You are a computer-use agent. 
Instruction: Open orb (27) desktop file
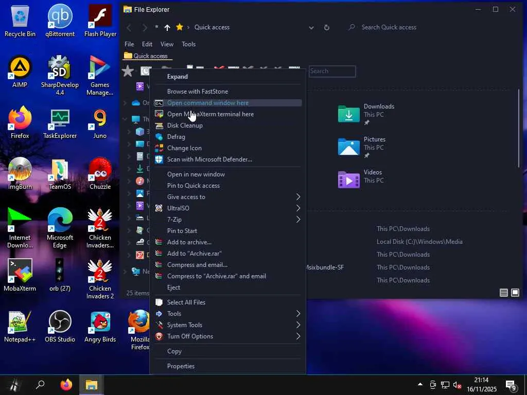click(x=60, y=276)
